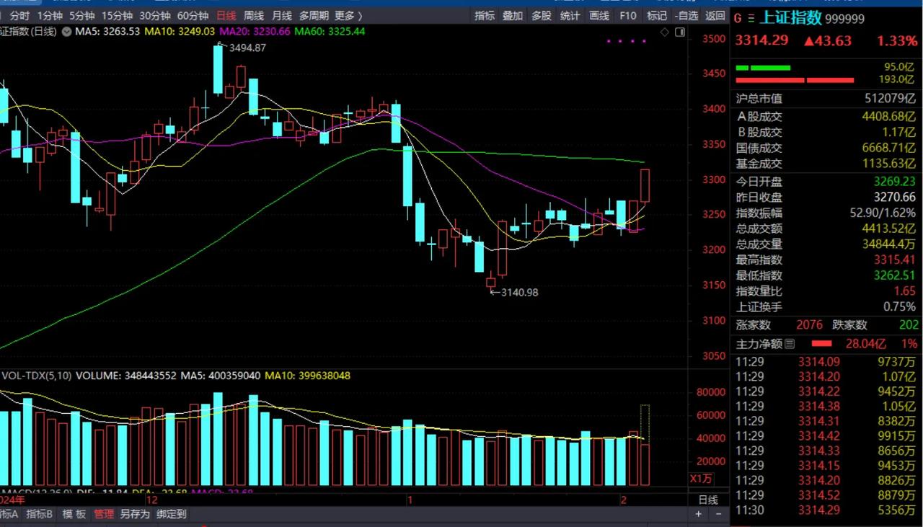The image size is (923, 527).
Task: Click the current price 3314.29 header
Action: click(761, 40)
